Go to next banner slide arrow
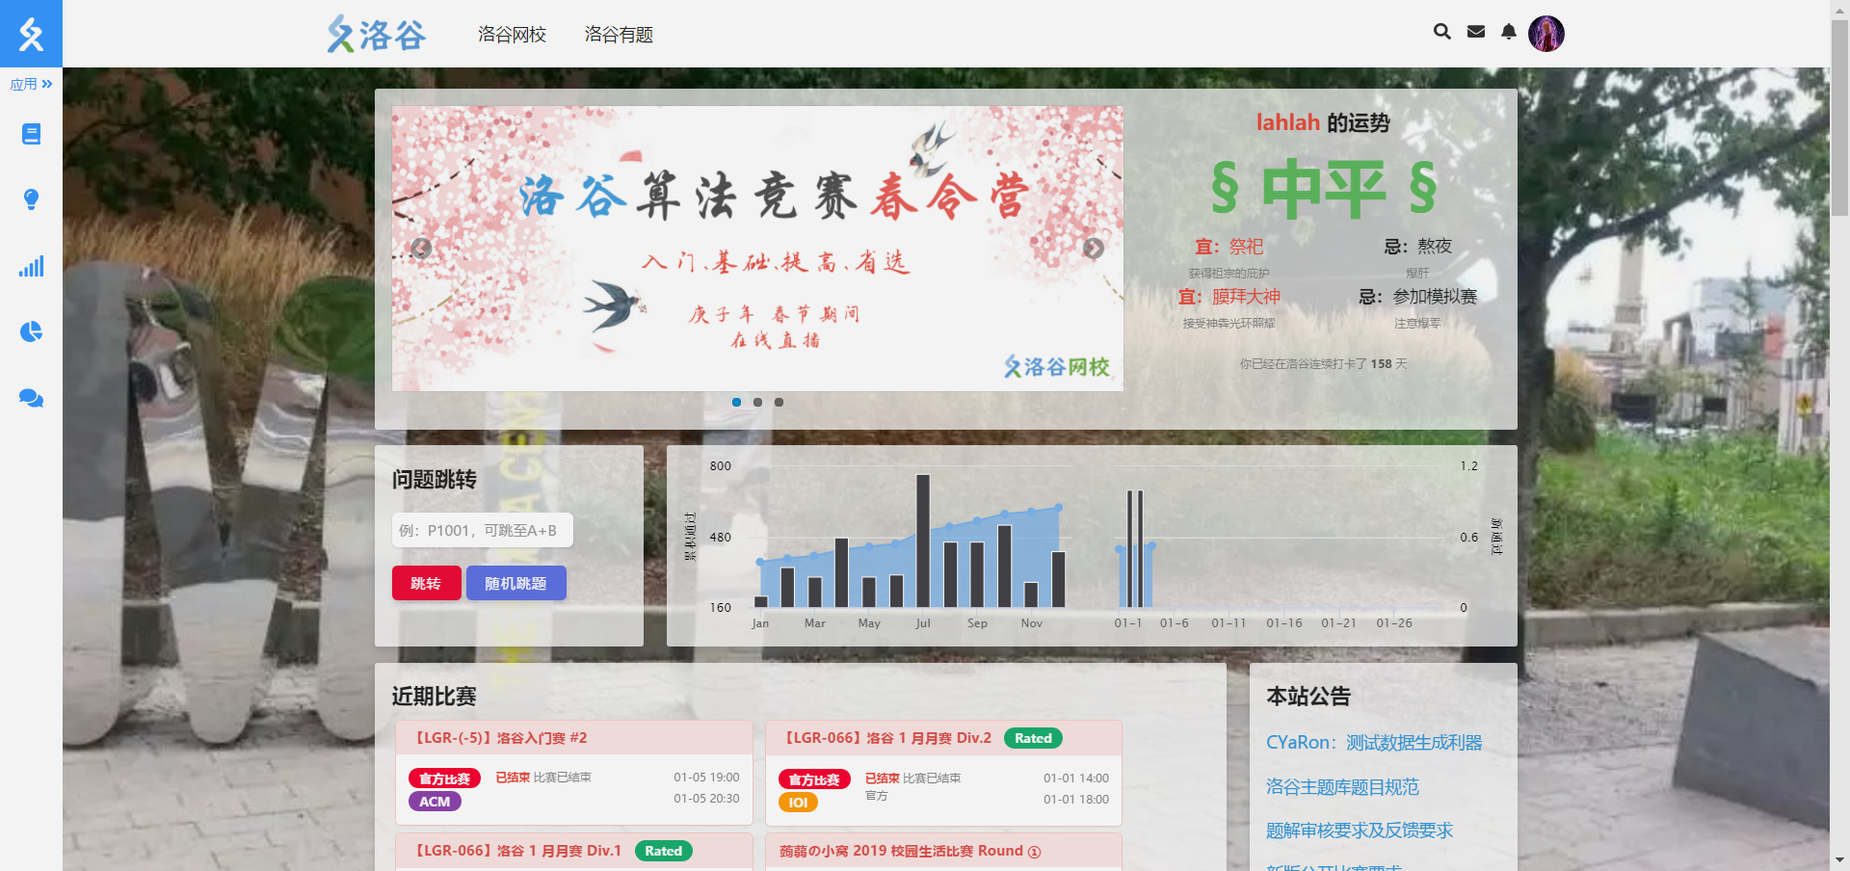The height and width of the screenshot is (871, 1850). click(1093, 249)
